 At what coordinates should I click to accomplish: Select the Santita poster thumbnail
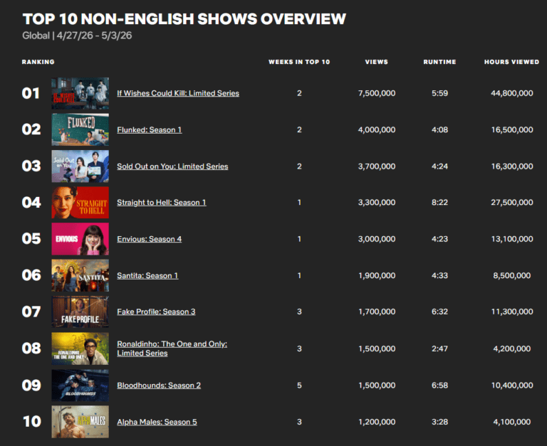click(80, 275)
